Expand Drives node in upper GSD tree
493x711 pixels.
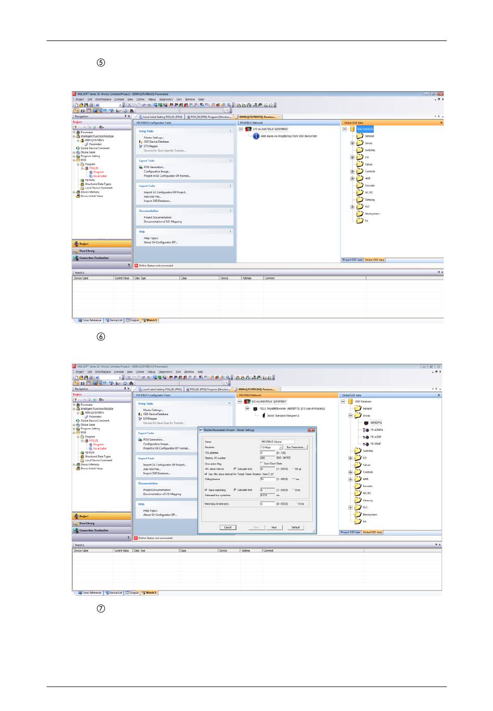[x=352, y=143]
